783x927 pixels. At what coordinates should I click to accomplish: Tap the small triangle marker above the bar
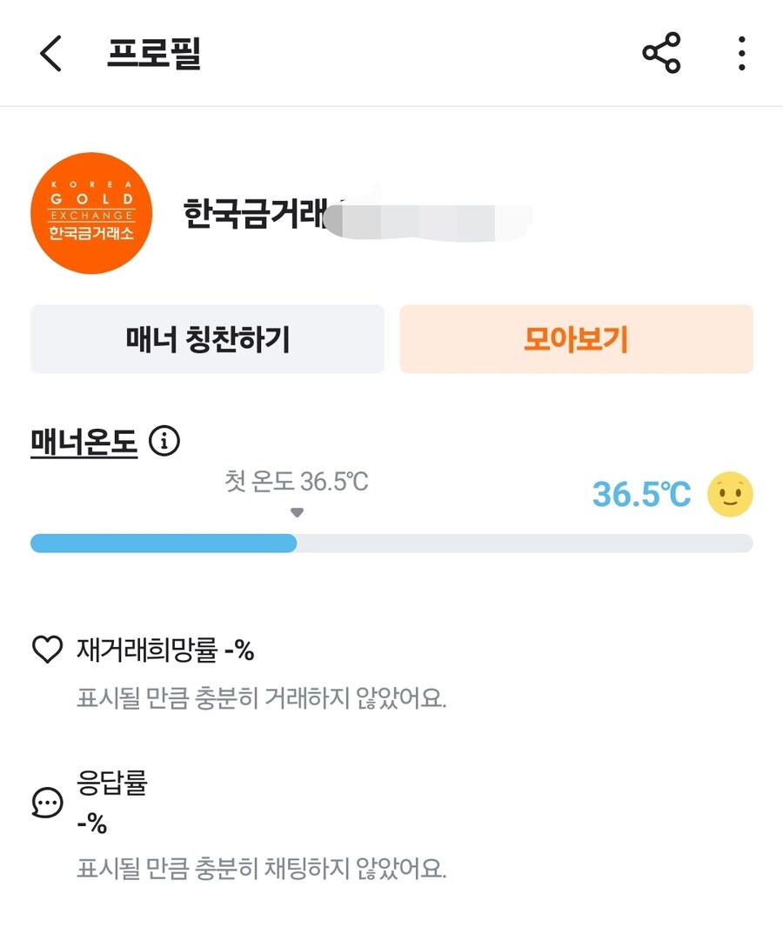tap(297, 513)
